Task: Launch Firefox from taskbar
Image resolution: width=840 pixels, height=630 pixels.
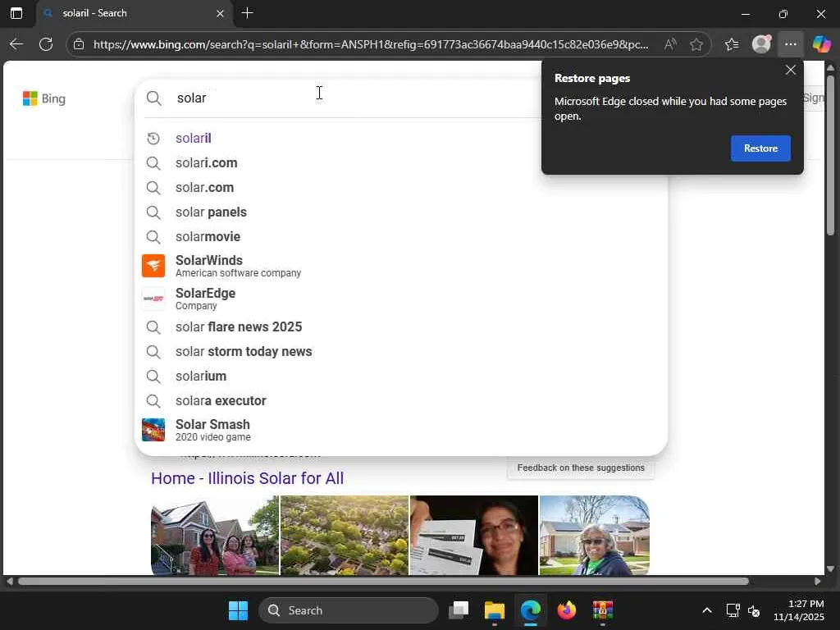Action: [567, 610]
